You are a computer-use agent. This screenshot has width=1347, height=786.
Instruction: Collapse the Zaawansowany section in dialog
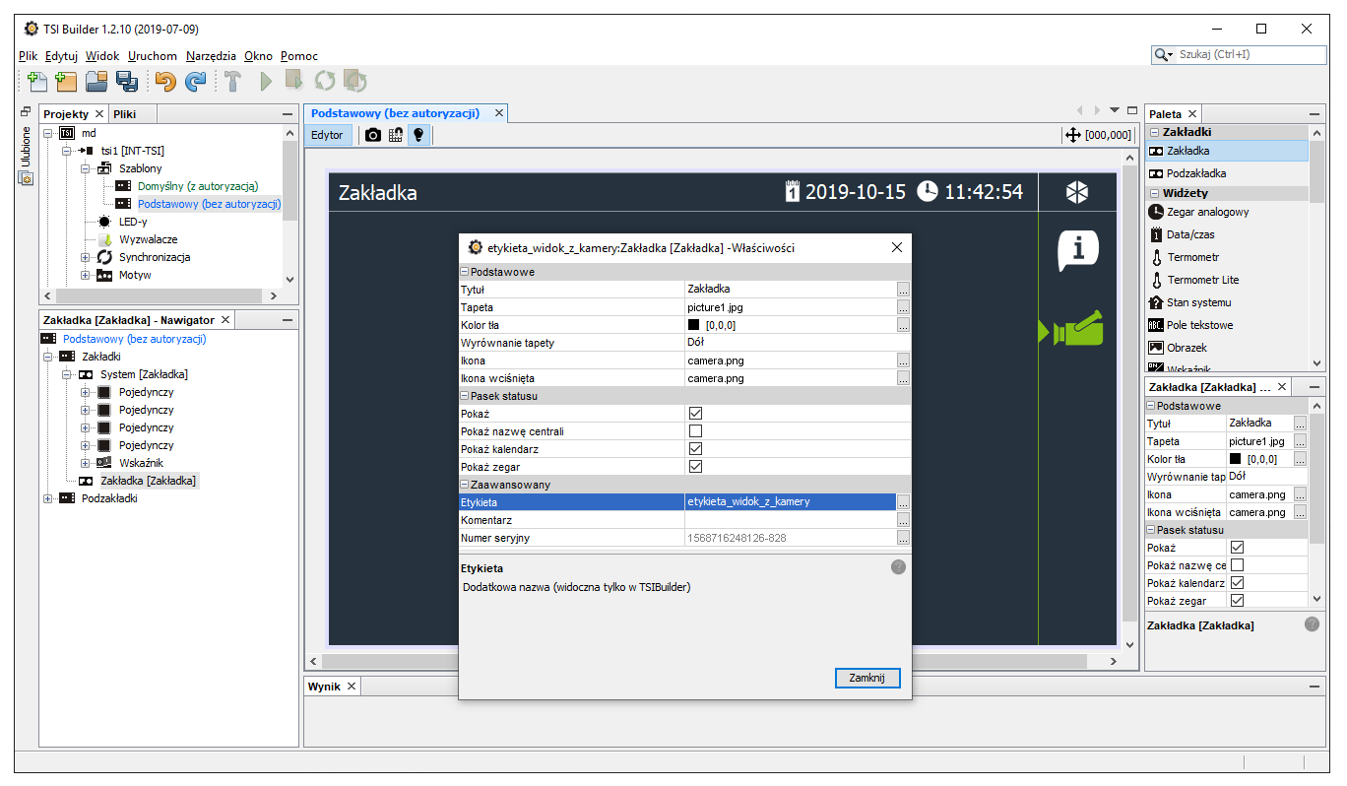pyautogui.click(x=465, y=485)
